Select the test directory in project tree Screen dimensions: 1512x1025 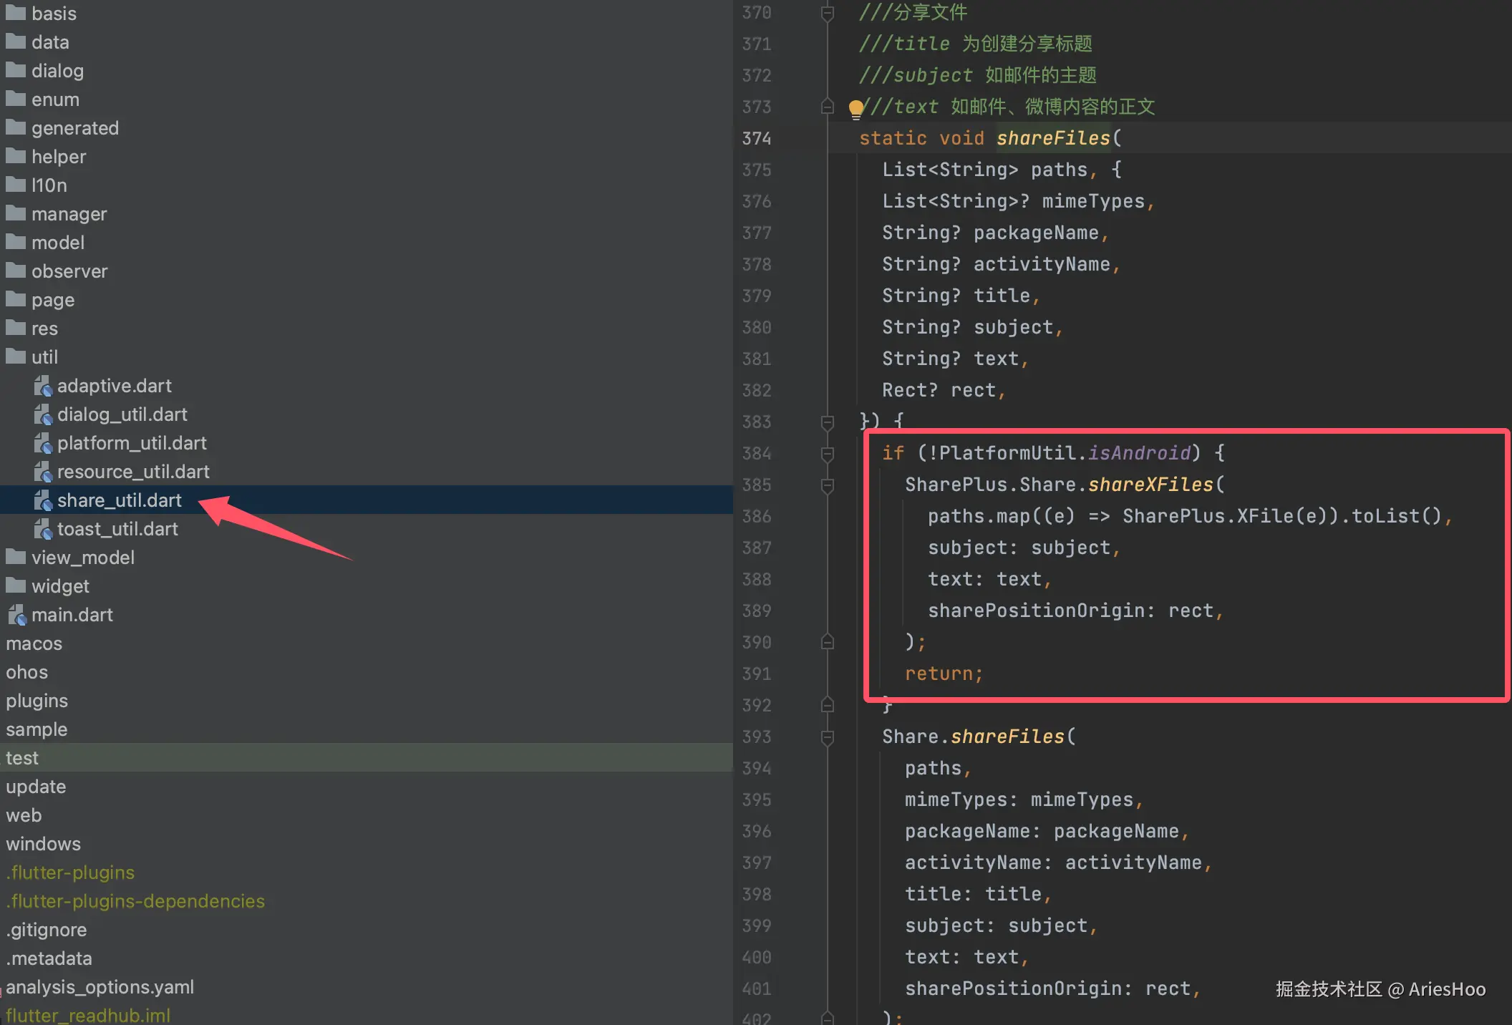[x=22, y=758]
